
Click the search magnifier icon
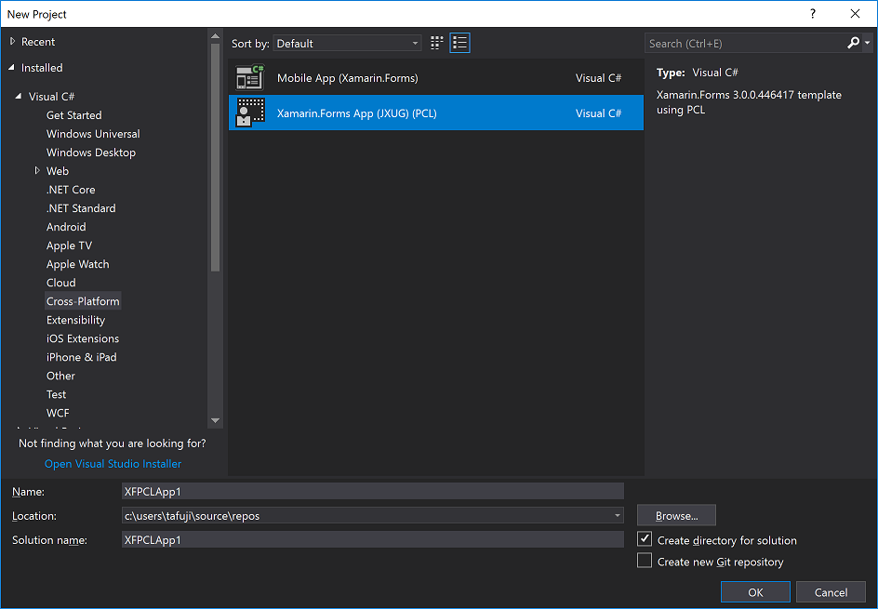853,43
